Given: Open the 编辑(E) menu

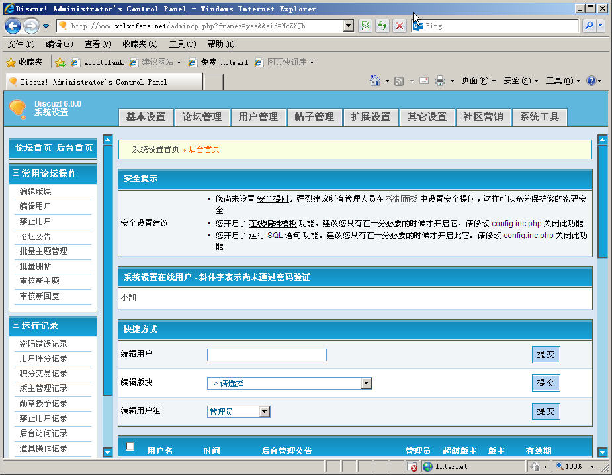Looking at the screenshot, I should (x=60, y=44).
